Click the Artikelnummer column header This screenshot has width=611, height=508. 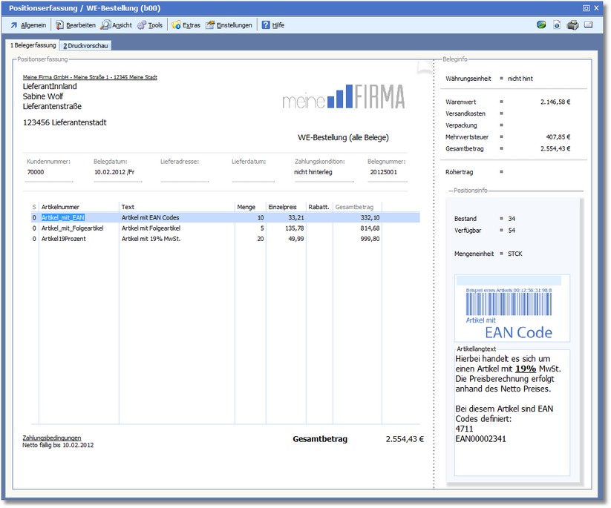pos(61,207)
